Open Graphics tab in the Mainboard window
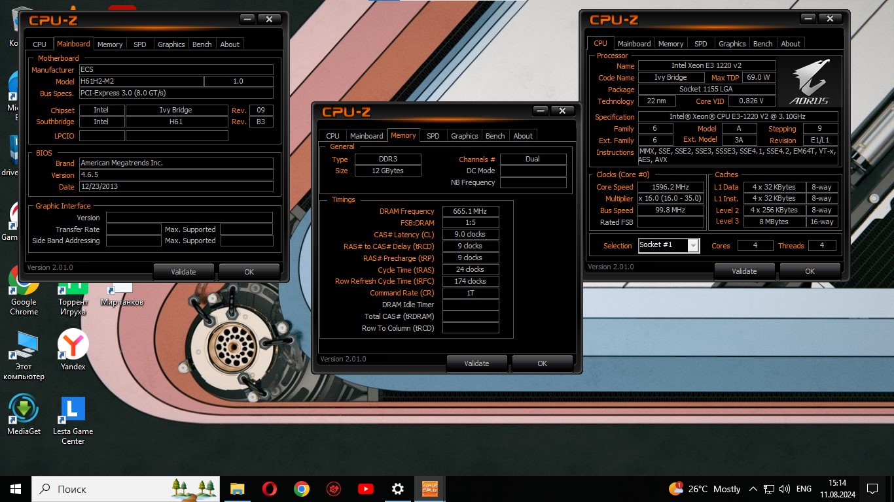Screen dimensions: 894x502 pyautogui.click(x=171, y=44)
